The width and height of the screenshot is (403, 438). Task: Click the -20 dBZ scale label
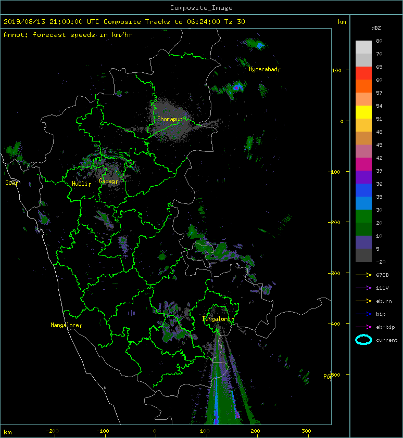coord(381,262)
